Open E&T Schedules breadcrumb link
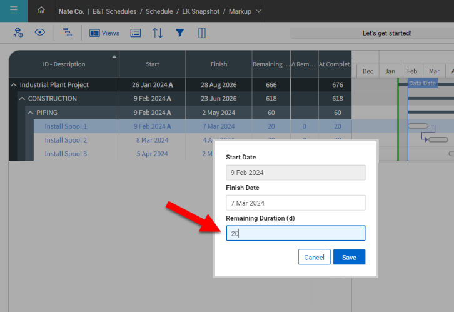The image size is (454, 312). tap(114, 11)
